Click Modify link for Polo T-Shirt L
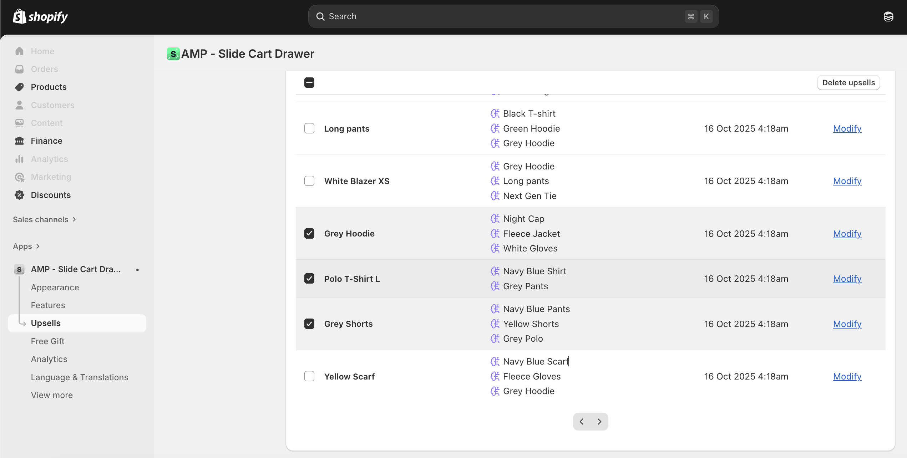Image resolution: width=907 pixels, height=458 pixels. [847, 279]
